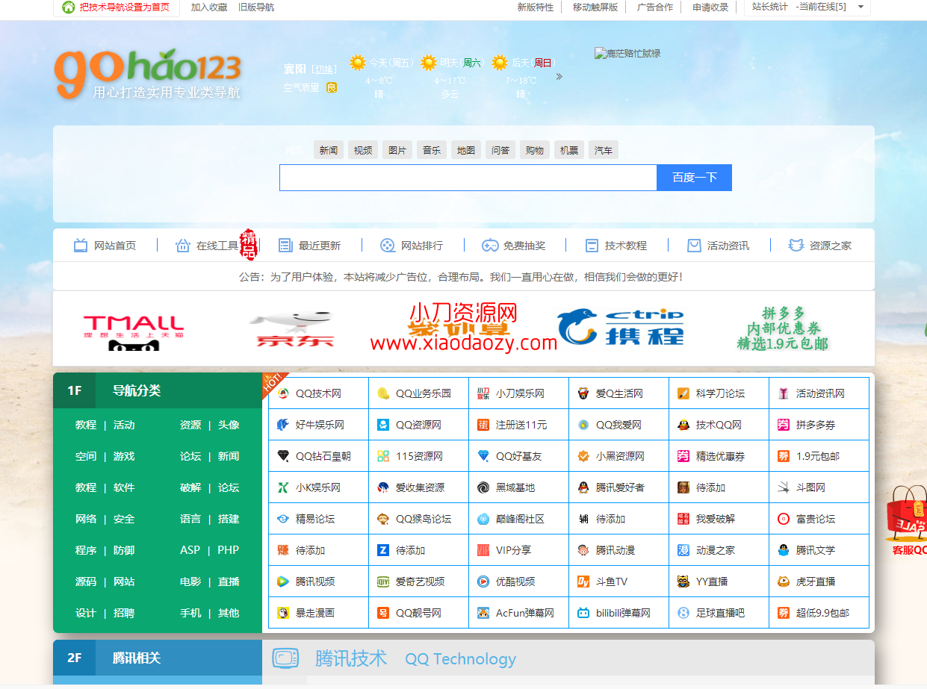
Task: Switch city via the 切换 link
Action: (x=323, y=69)
